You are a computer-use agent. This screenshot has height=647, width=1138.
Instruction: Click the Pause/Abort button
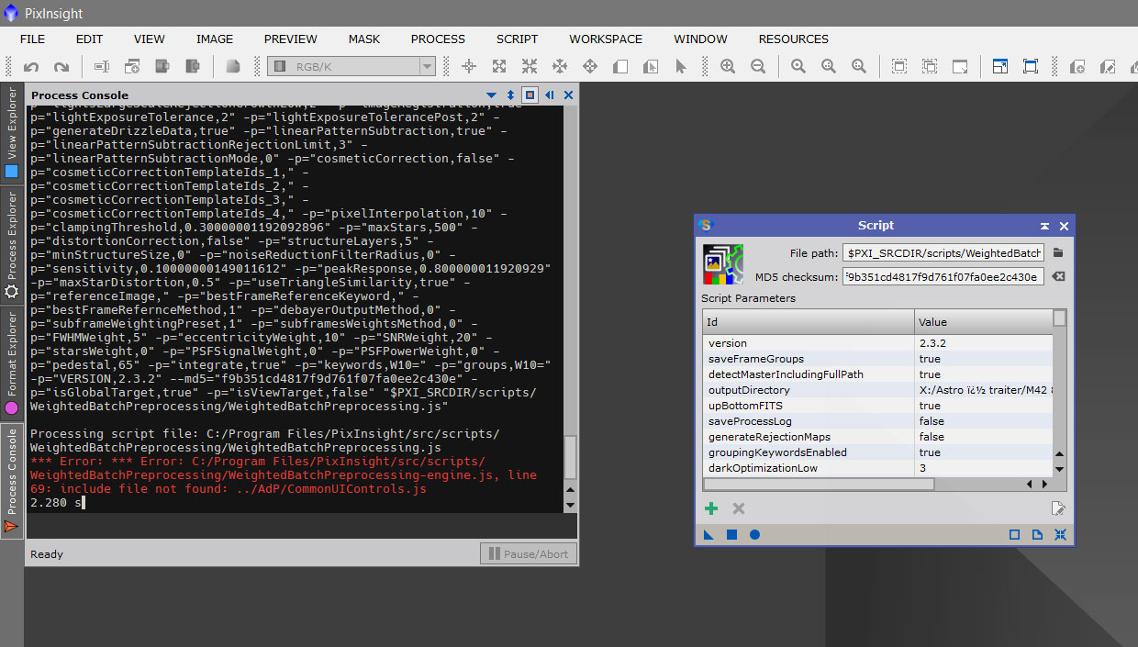528,553
